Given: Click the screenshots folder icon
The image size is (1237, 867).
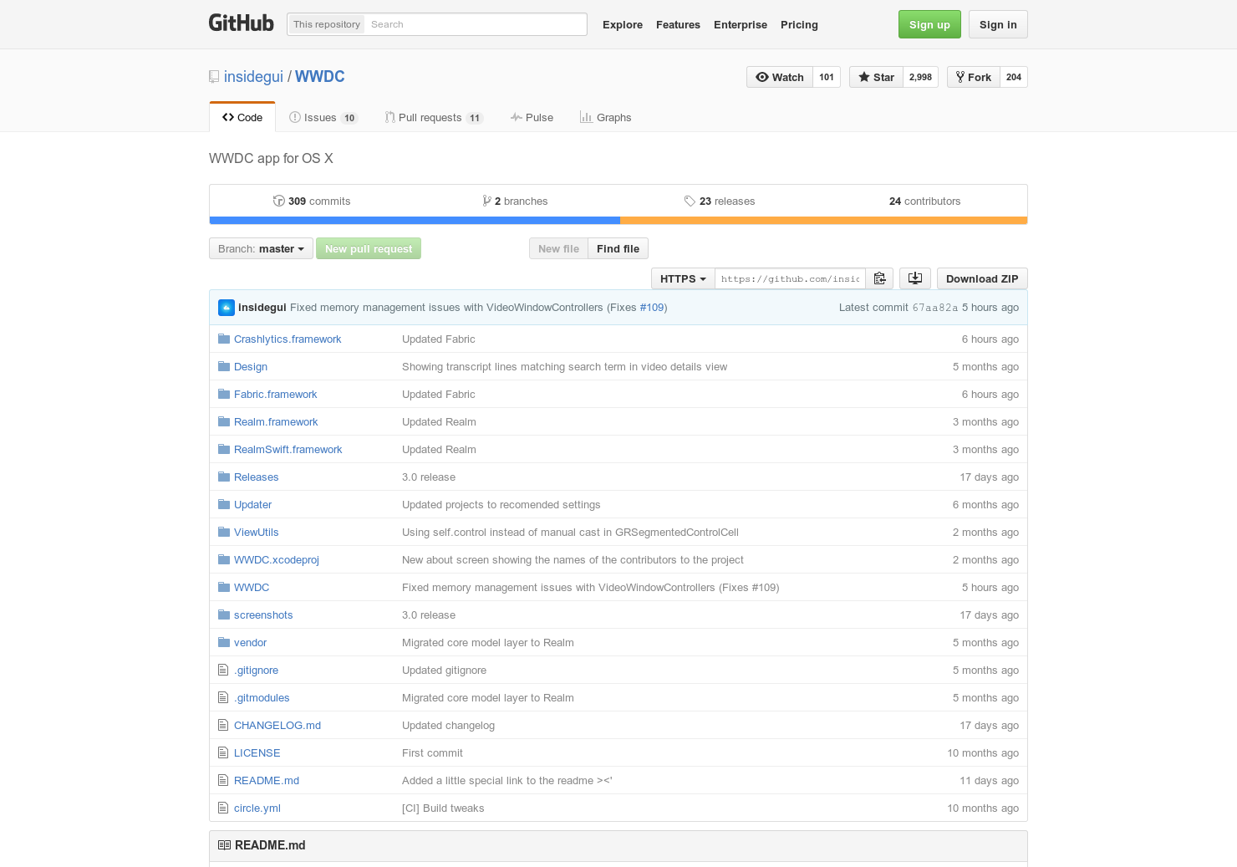Looking at the screenshot, I should click(x=223, y=615).
